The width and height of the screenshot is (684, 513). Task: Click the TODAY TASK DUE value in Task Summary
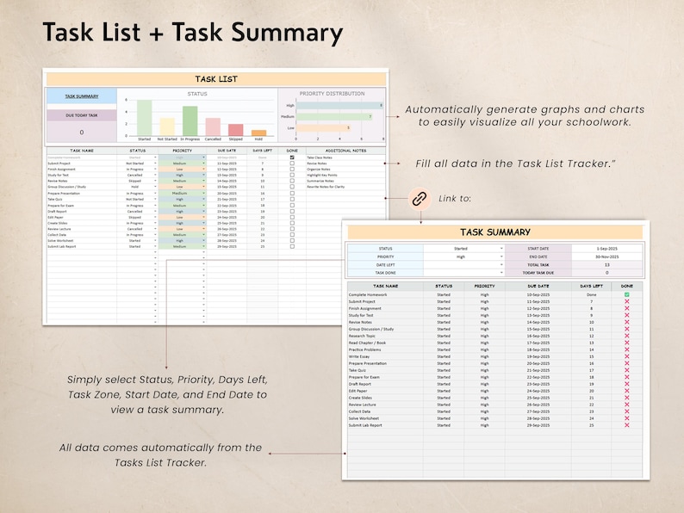[x=606, y=273]
